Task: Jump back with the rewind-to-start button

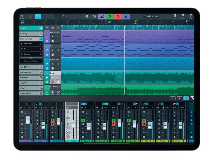Action: coord(86,16)
